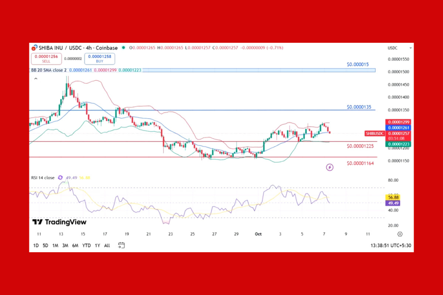Click the refresh icon next to RSI 14
This screenshot has width=443, height=295.
[61, 178]
